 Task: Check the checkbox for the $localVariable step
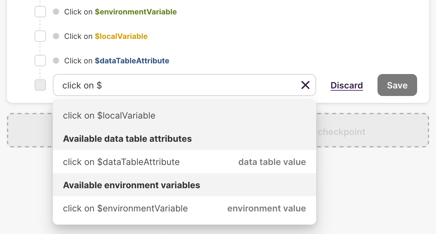[x=40, y=36]
